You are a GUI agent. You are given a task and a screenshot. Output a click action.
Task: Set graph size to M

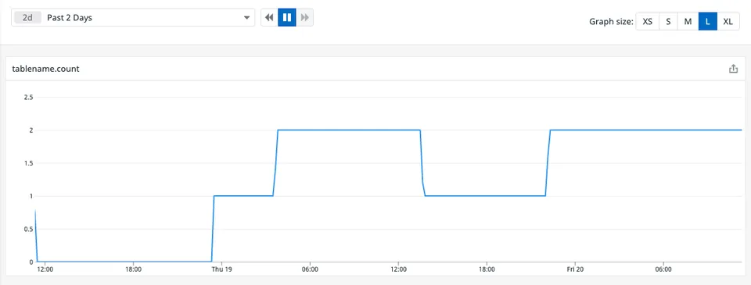[x=688, y=22]
